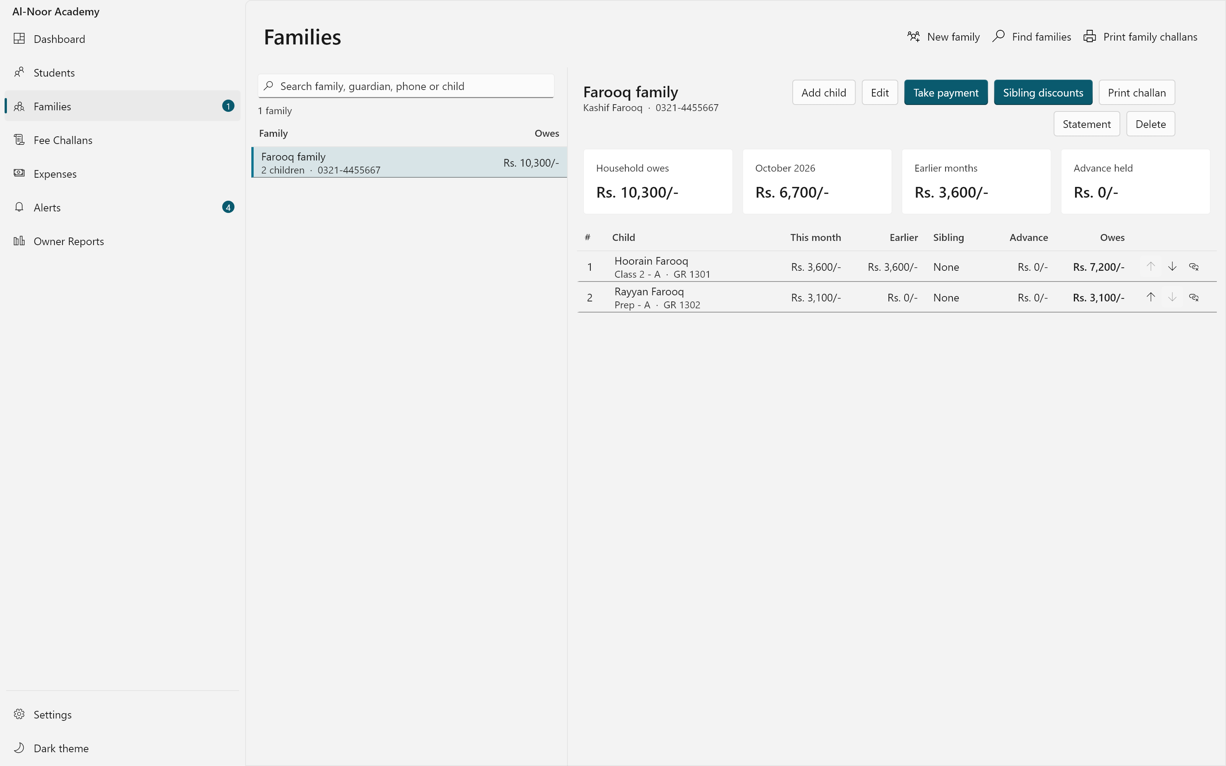Click 'Advance' column header
This screenshot has height=766, width=1226.
tap(1028, 237)
